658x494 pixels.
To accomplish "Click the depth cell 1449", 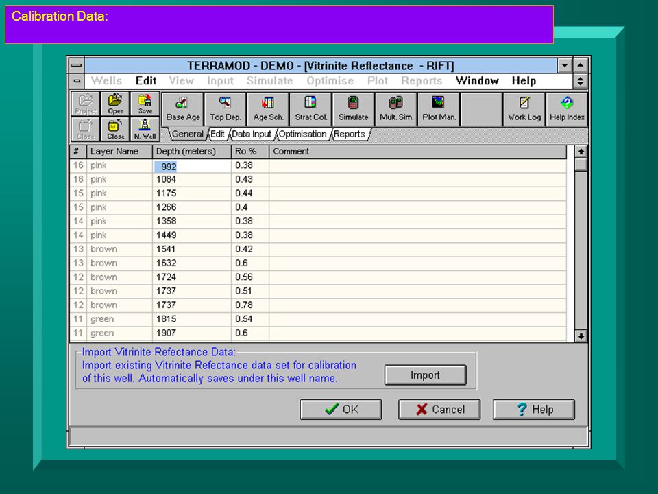I will 192,235.
